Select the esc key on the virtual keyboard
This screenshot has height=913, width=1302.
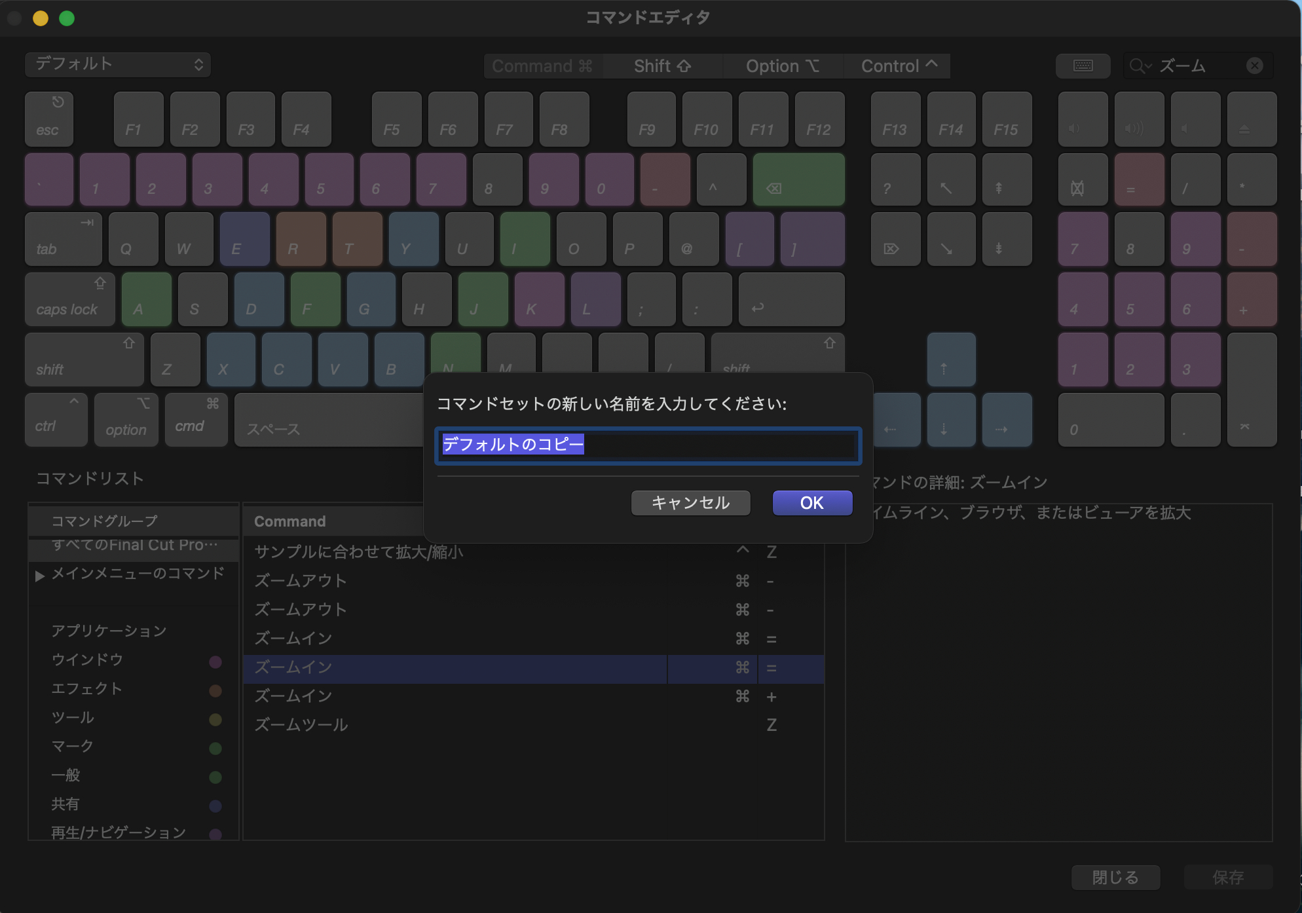coord(48,119)
